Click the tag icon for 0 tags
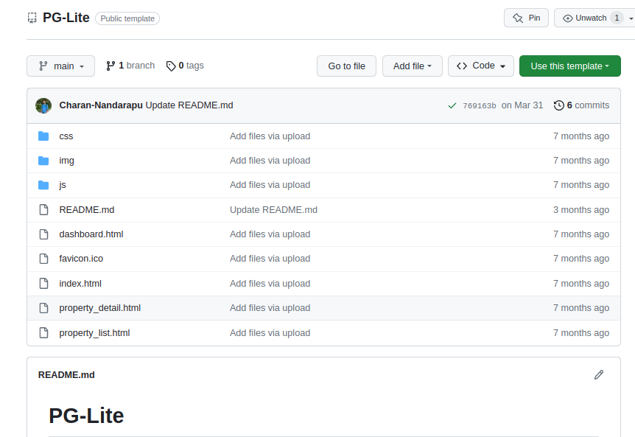The width and height of the screenshot is (635, 437). [x=171, y=66]
